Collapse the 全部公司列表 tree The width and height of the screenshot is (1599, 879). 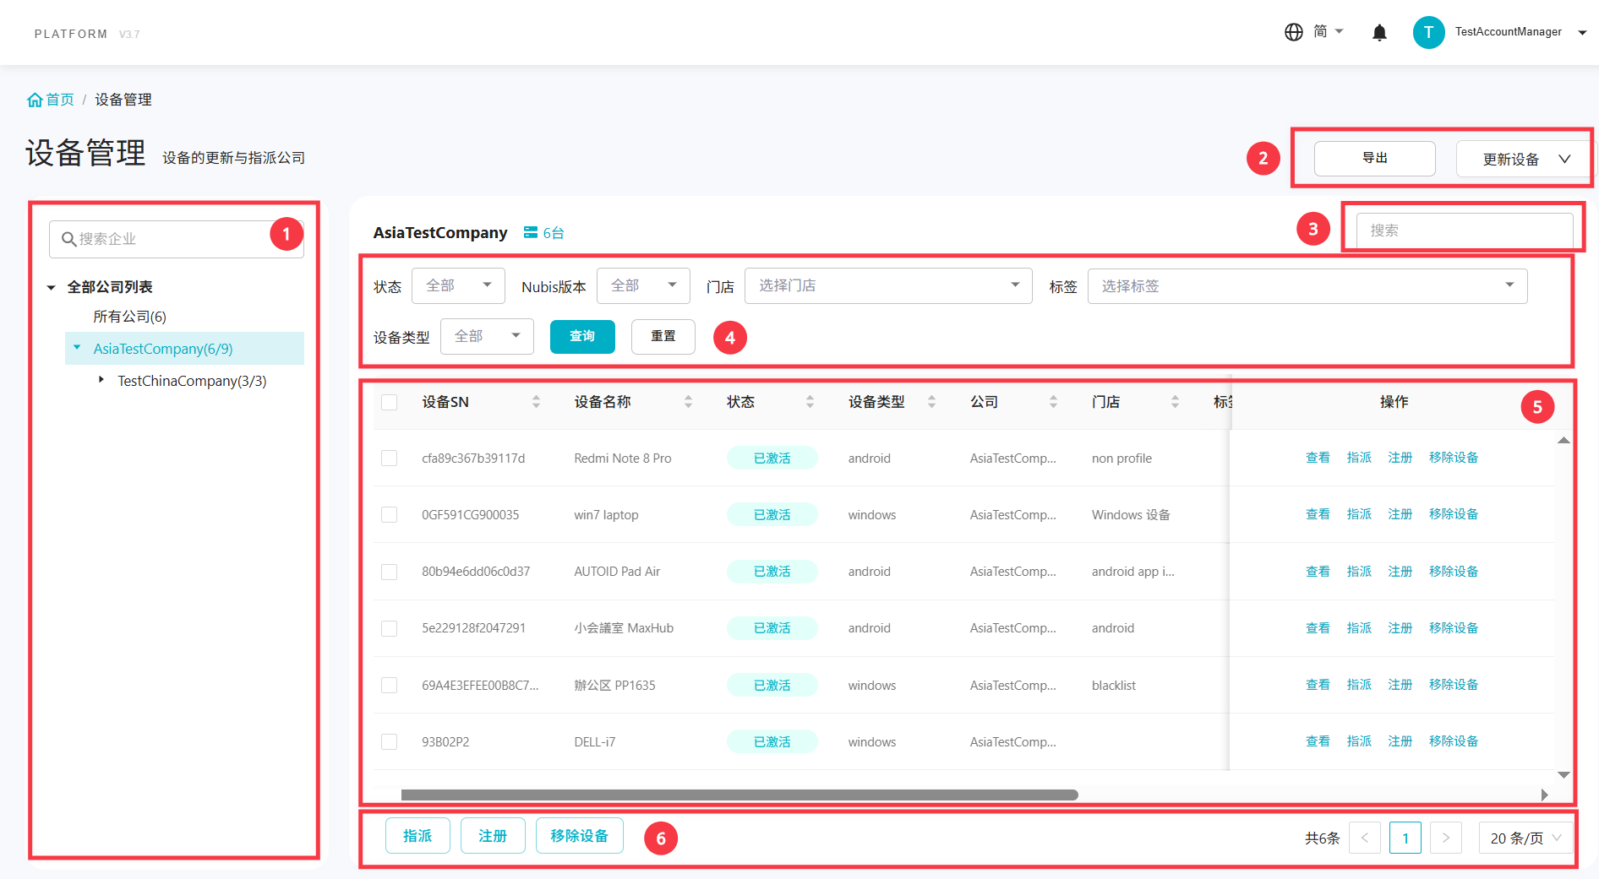click(x=51, y=288)
